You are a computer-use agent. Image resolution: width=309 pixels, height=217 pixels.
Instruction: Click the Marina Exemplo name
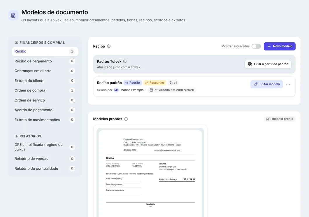click(132, 90)
